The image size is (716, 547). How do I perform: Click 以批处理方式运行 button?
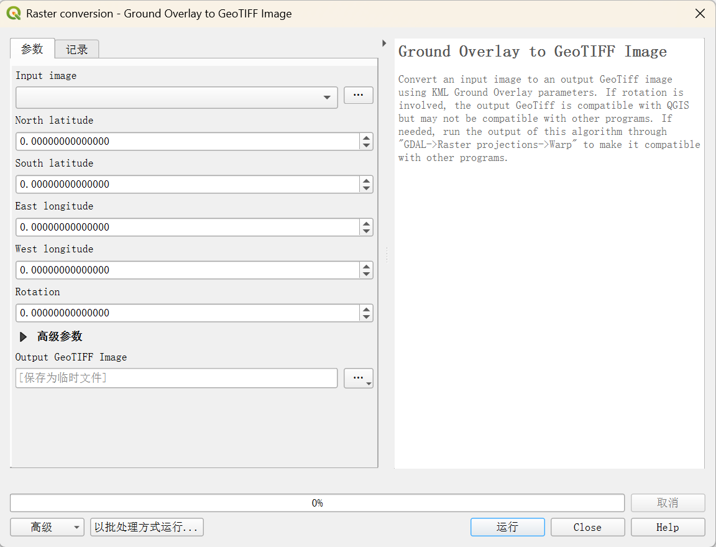point(147,527)
